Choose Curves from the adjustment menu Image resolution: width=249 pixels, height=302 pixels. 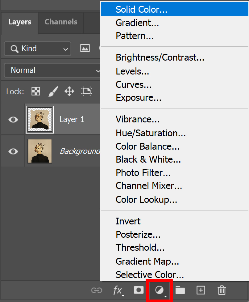coord(134,84)
